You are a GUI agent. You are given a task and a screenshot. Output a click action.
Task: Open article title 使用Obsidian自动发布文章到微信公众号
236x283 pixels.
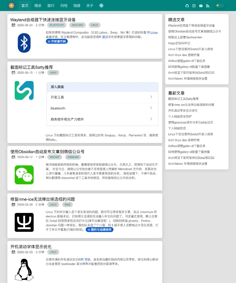click(47, 152)
